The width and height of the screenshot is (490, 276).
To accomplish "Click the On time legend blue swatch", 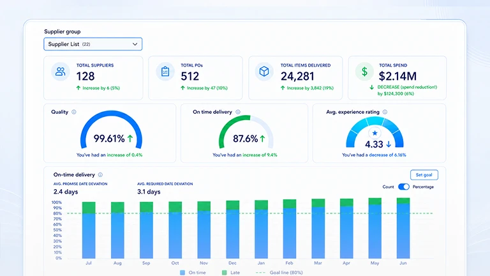I will click(x=182, y=273).
